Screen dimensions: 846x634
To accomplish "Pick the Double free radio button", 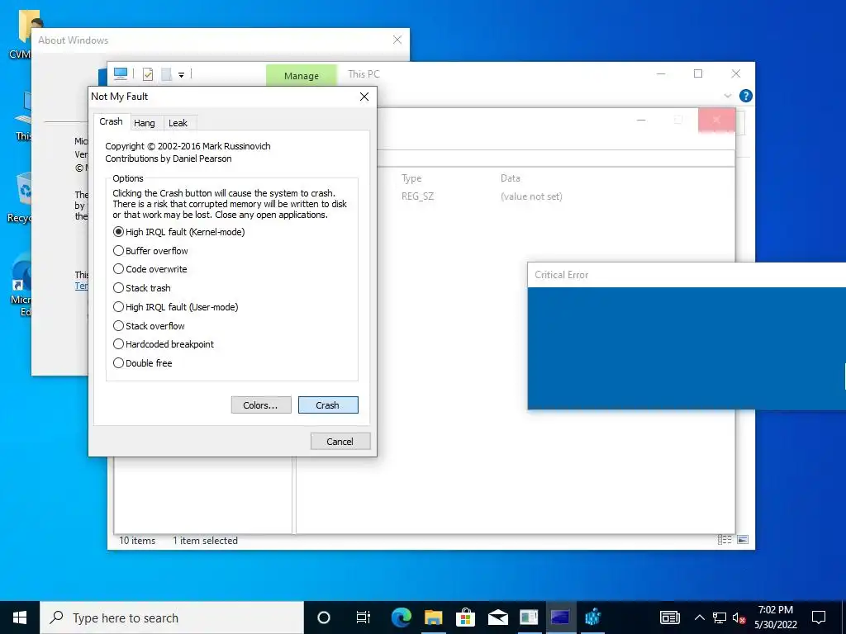I will click(x=142, y=363).
